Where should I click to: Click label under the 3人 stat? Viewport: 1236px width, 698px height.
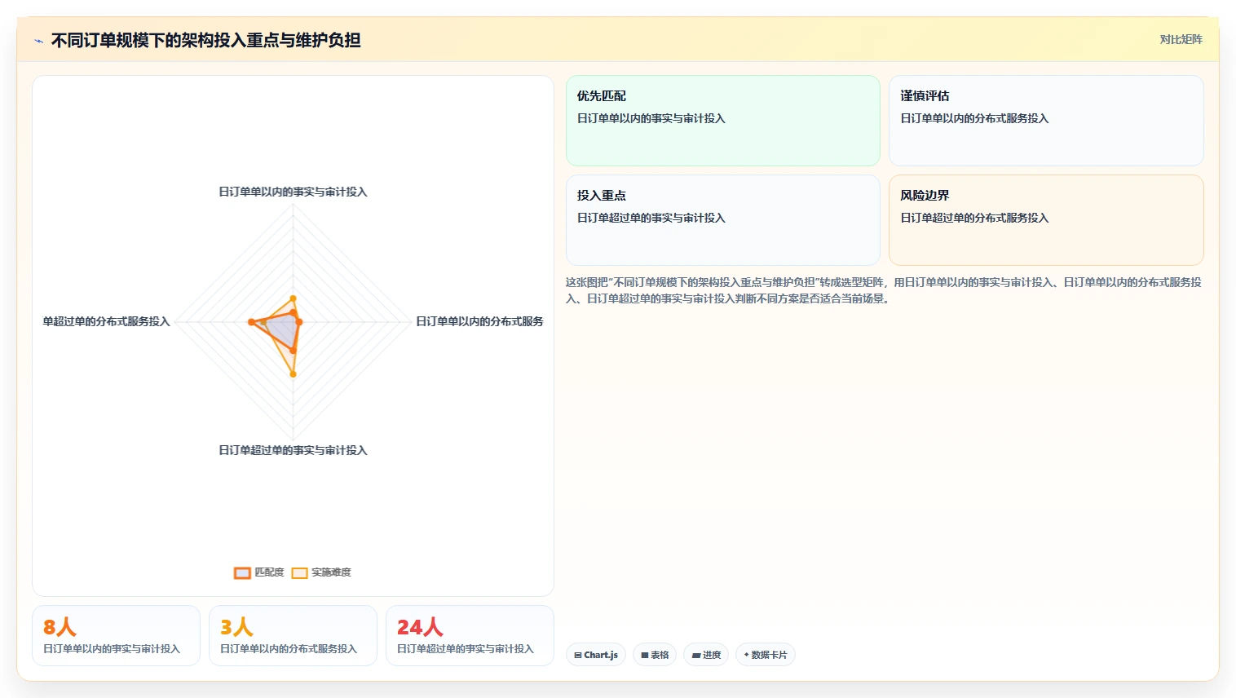click(289, 649)
